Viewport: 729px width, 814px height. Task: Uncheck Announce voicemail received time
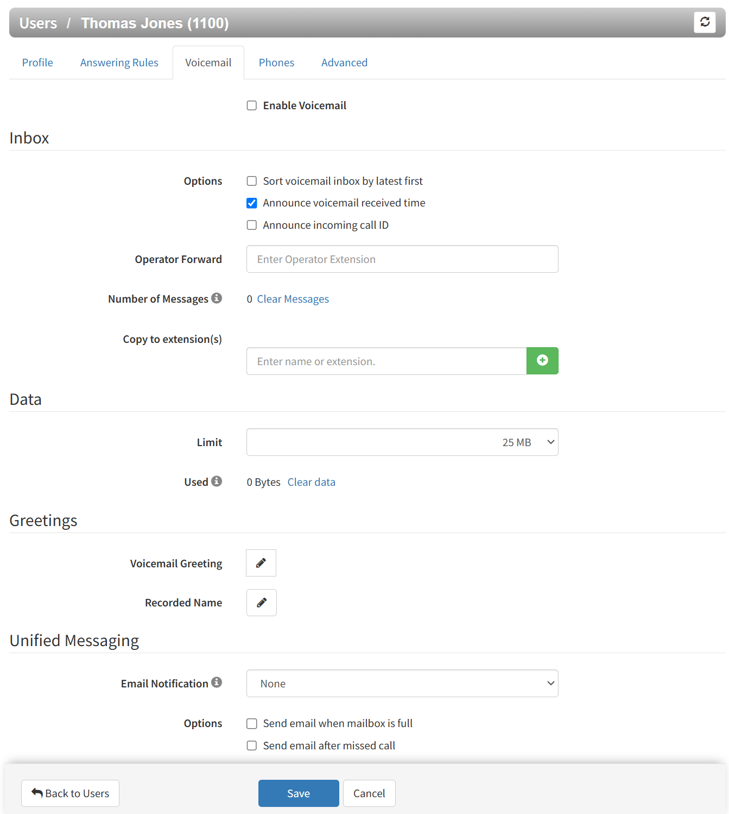(x=252, y=203)
